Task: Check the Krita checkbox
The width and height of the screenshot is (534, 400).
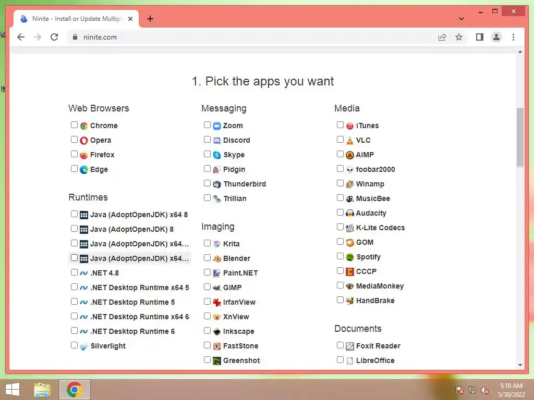Action: coord(207,243)
